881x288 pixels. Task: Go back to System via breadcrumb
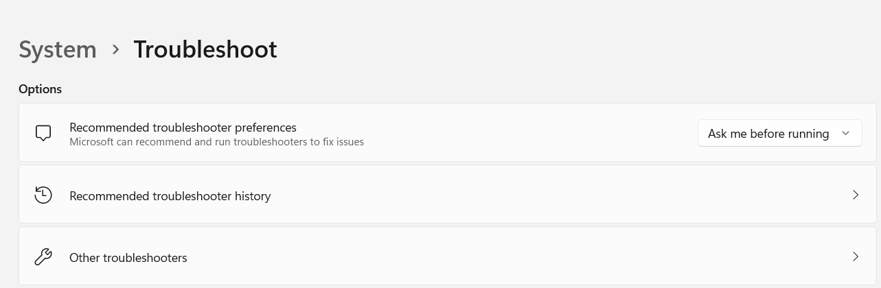pyautogui.click(x=58, y=49)
